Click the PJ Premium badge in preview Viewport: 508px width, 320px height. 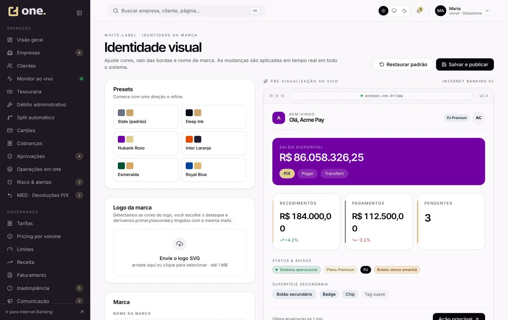coord(456,118)
